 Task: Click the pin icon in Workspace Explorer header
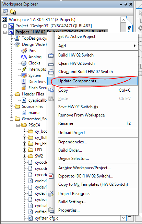126,4
